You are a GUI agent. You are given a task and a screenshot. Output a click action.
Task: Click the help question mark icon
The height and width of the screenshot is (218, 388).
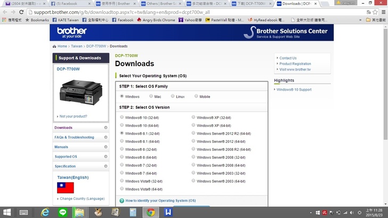pyautogui.click(x=122, y=201)
